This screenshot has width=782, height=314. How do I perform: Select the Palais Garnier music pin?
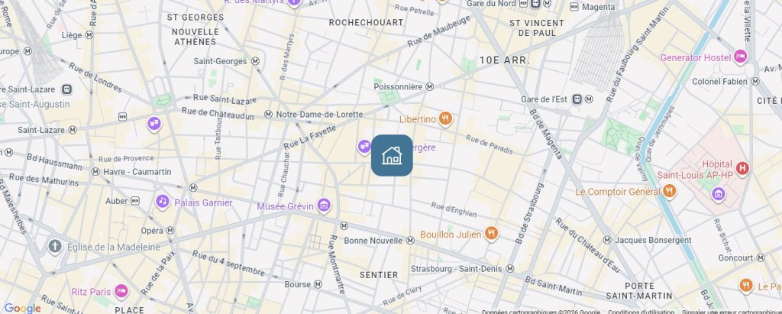(162, 202)
